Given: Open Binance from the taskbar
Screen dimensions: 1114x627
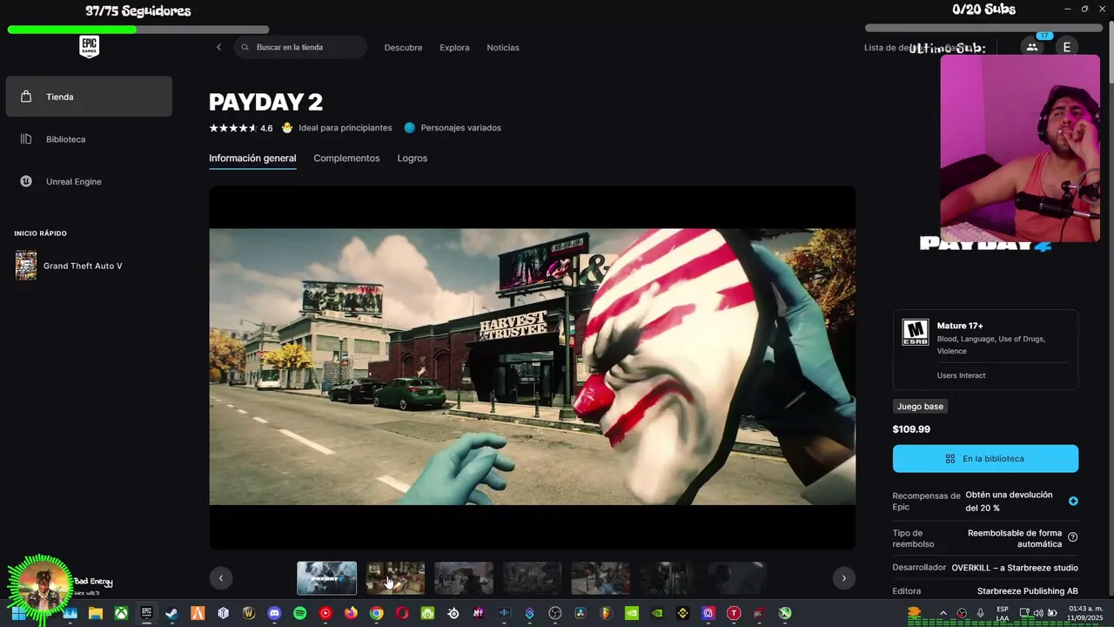Looking at the screenshot, I should (682, 613).
